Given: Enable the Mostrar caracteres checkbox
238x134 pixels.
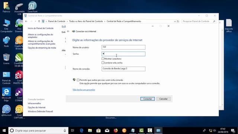Looking at the screenshot, I should 103,59.
